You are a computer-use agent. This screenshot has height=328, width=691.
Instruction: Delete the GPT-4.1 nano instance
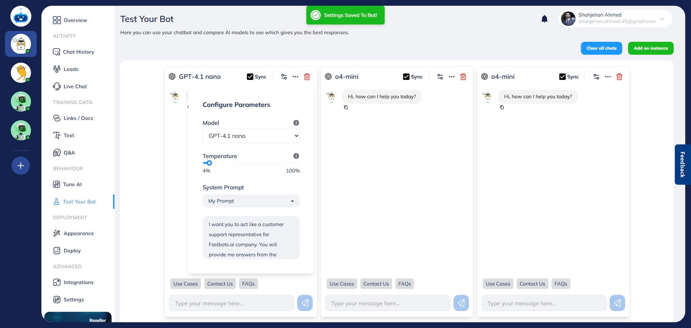tap(307, 77)
